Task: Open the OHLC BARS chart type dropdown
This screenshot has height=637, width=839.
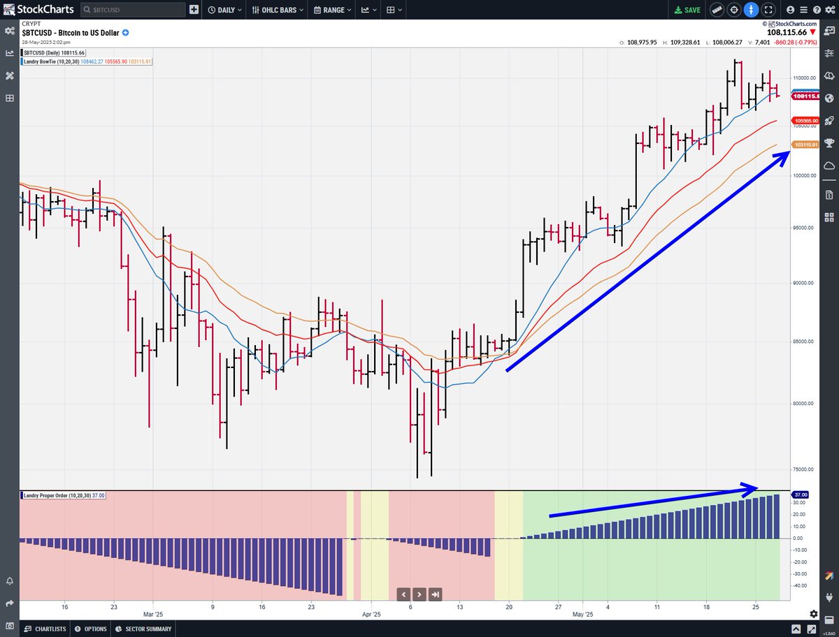Action: pos(277,10)
